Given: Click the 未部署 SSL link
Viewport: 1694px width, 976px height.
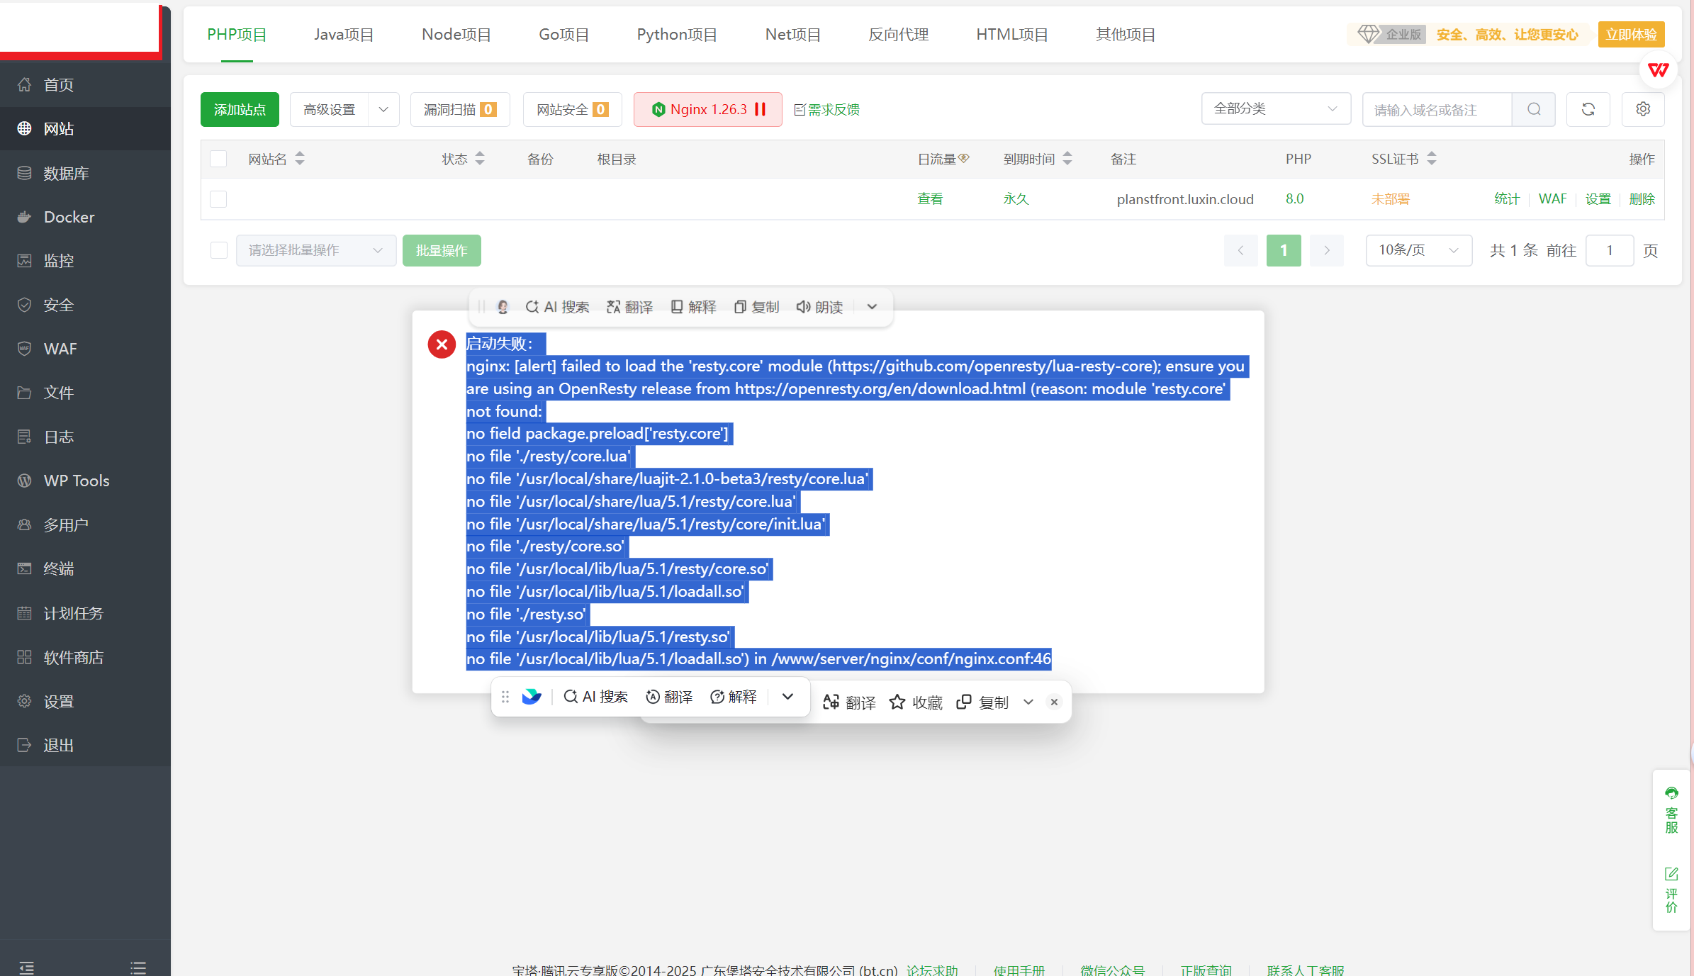Looking at the screenshot, I should pos(1389,199).
